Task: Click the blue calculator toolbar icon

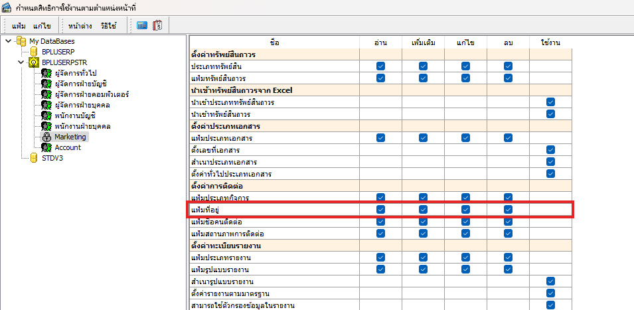Action: click(142, 26)
